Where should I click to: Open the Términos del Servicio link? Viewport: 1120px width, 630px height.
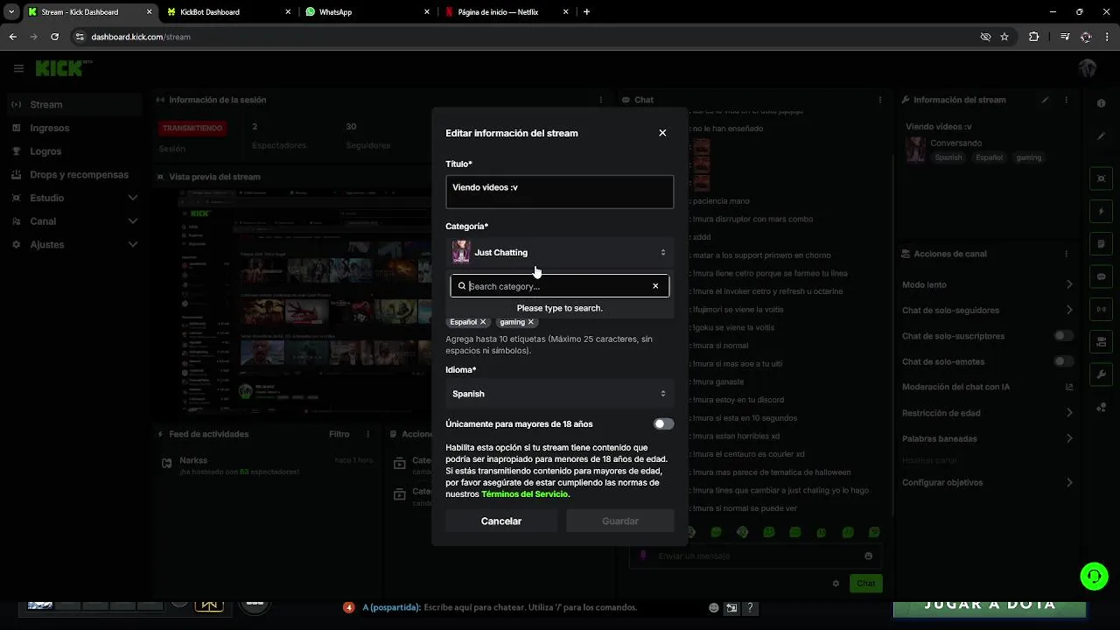(x=524, y=494)
